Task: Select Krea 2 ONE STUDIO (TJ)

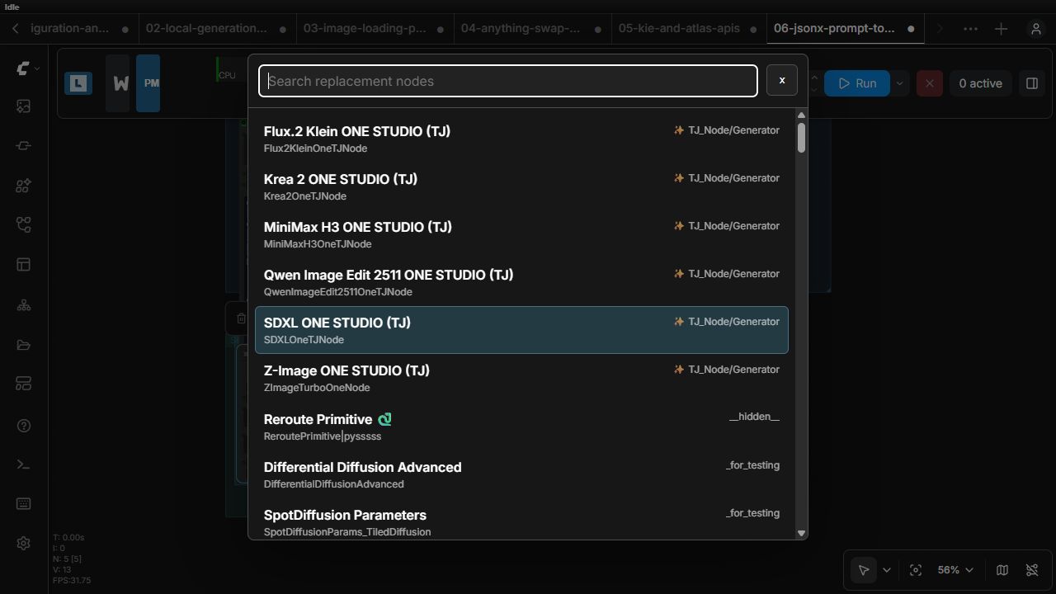Action: coord(521,186)
